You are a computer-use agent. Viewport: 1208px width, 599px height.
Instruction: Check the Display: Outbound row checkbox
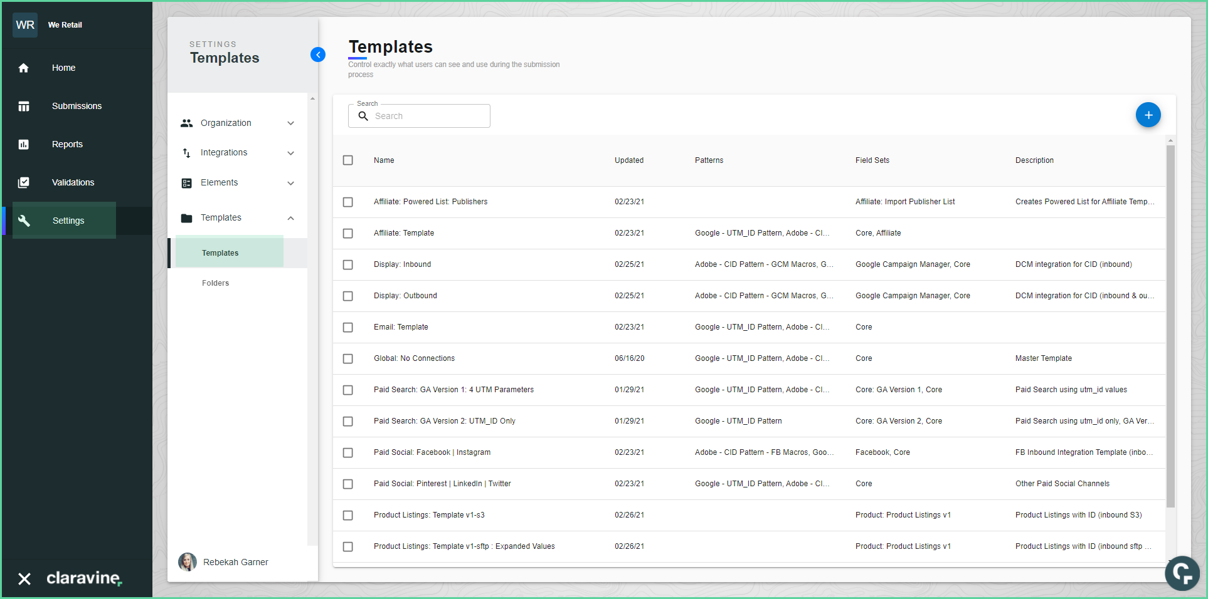348,296
